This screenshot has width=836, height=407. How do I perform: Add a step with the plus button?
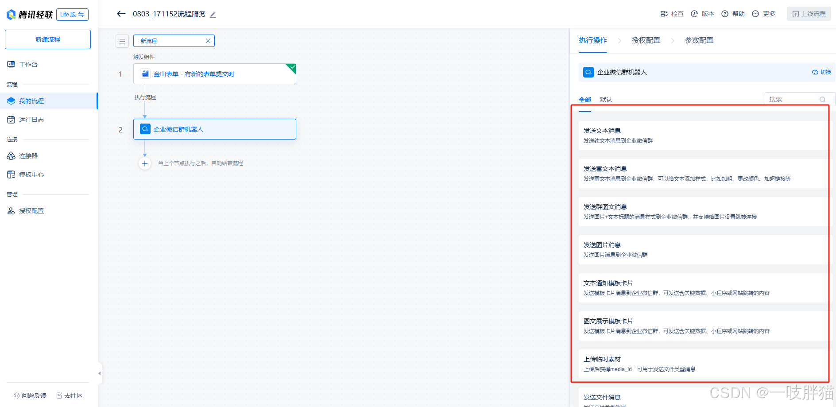[145, 163]
